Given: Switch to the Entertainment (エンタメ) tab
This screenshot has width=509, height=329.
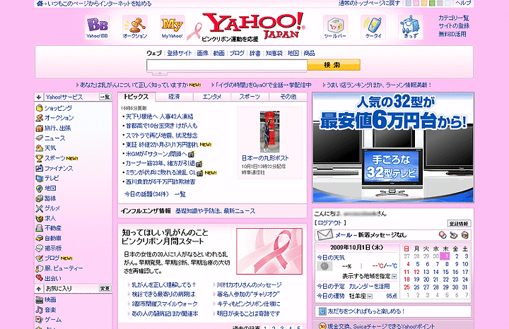Looking at the screenshot, I should 212,97.
